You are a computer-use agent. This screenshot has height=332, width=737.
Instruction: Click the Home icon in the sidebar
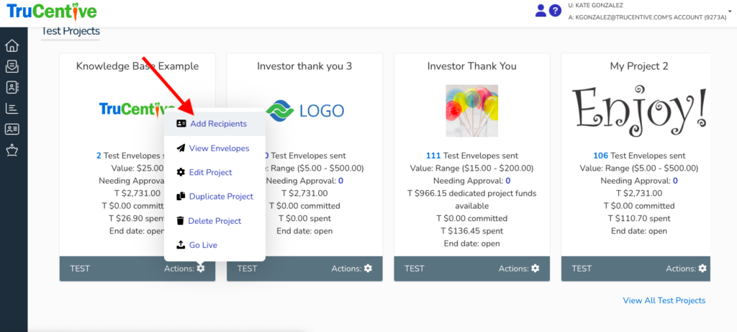click(x=12, y=46)
